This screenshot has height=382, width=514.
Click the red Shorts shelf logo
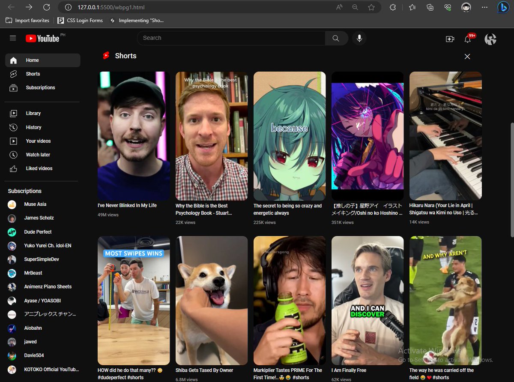[106, 56]
